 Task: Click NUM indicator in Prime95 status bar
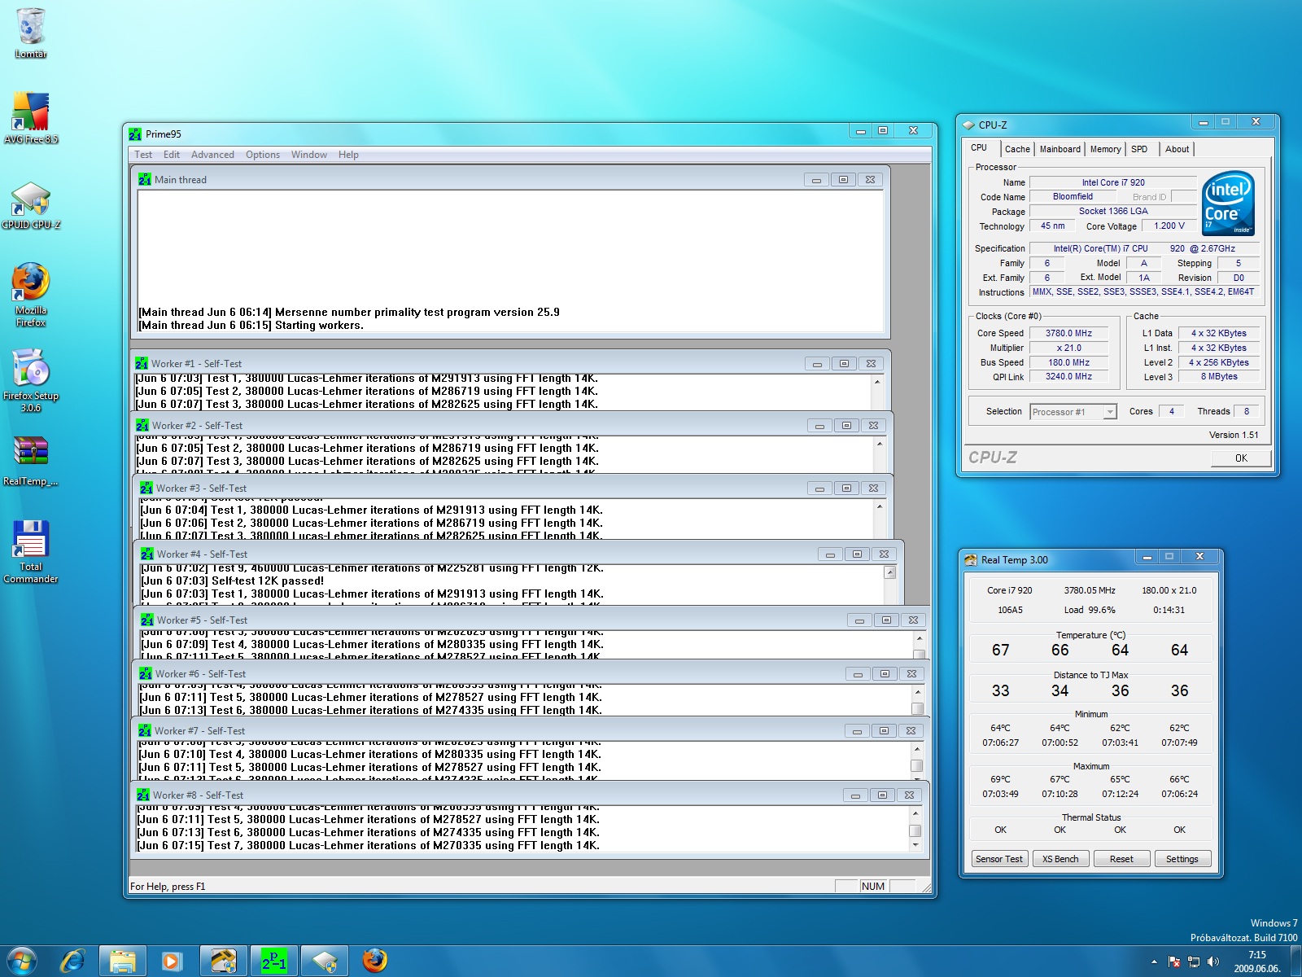tap(872, 886)
